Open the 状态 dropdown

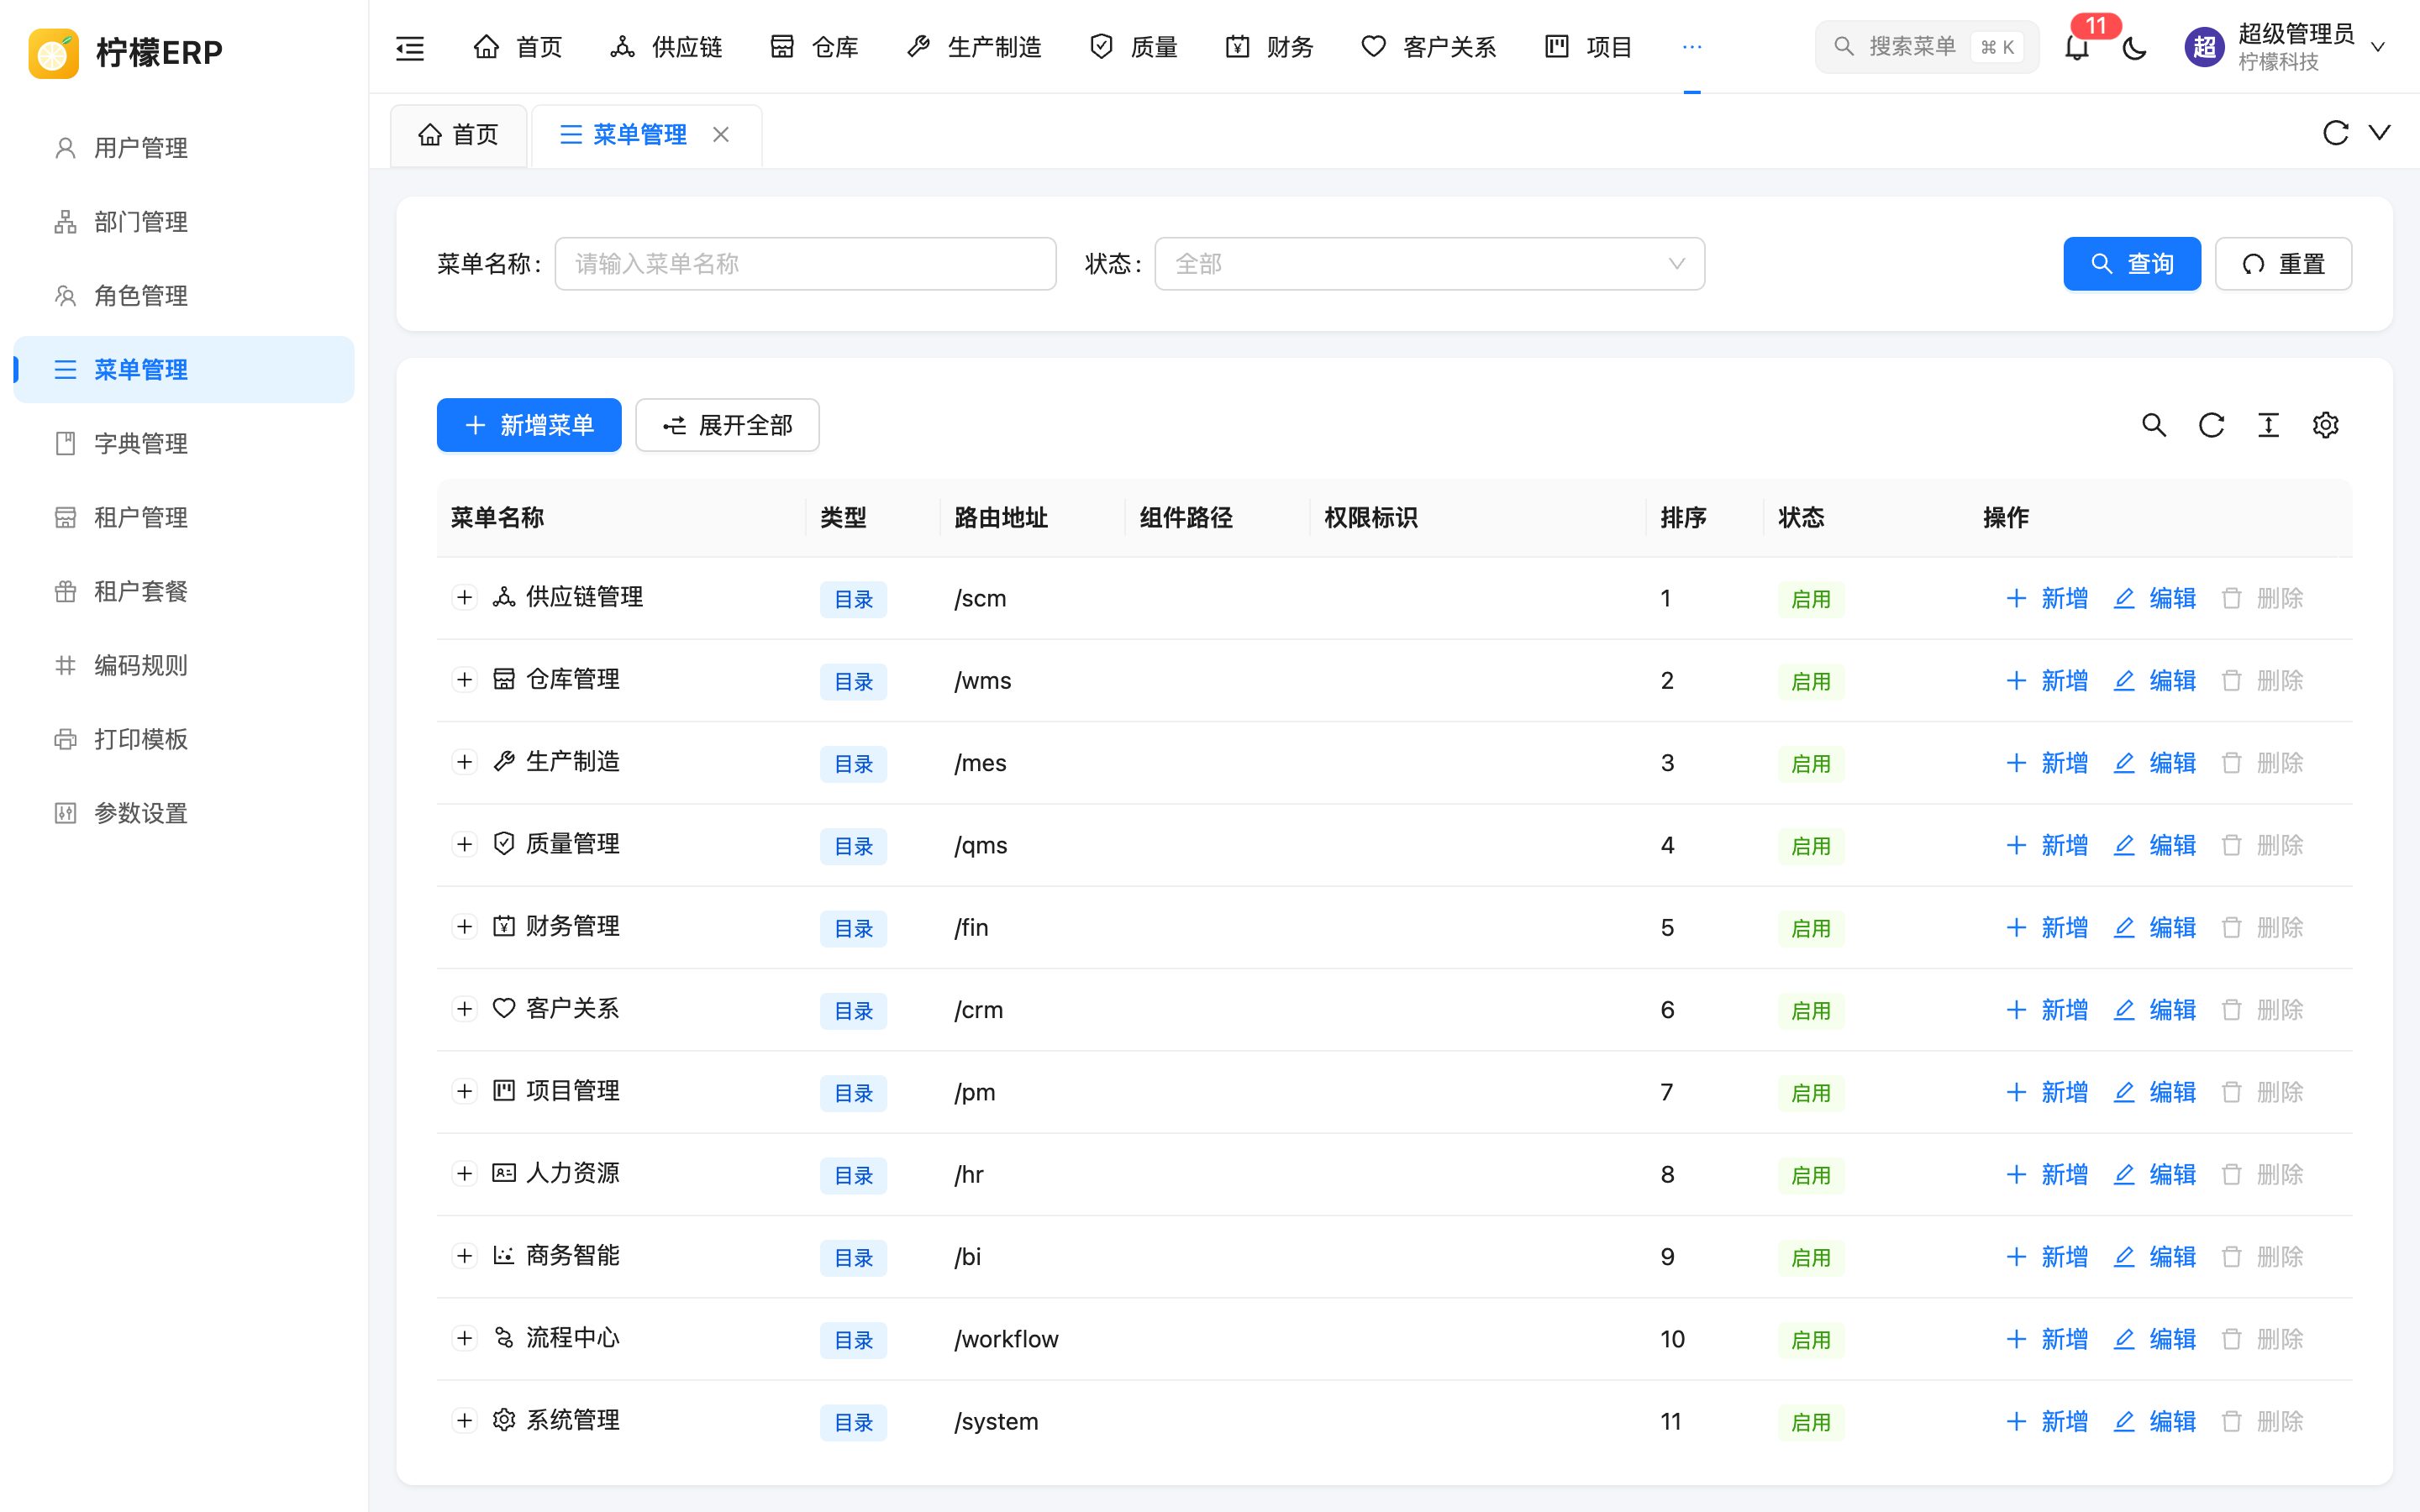(1429, 264)
